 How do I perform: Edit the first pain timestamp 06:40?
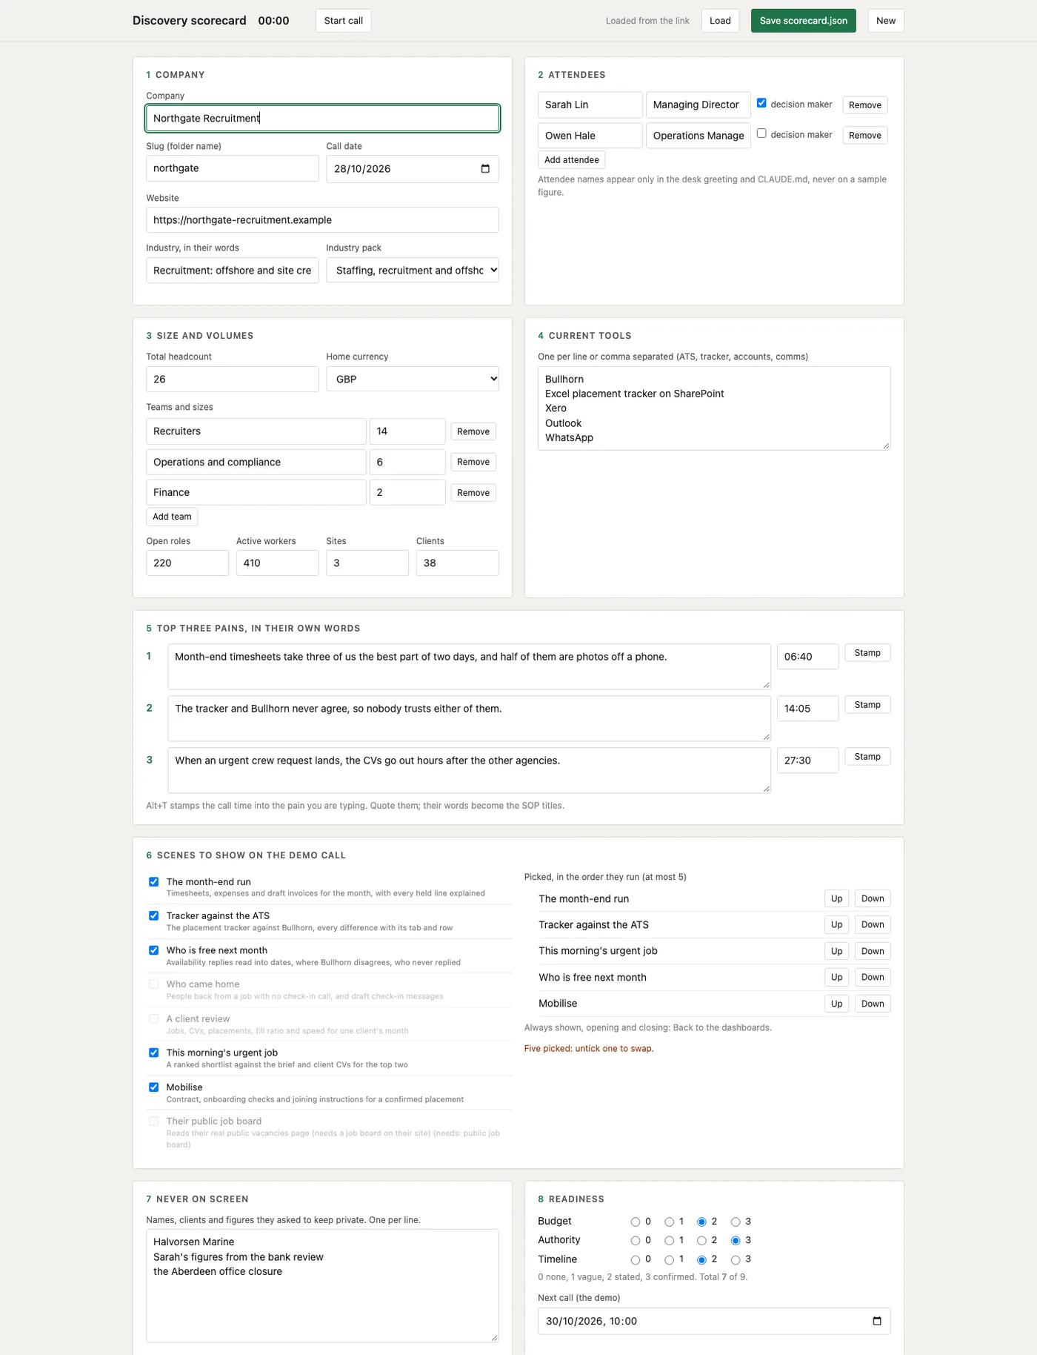[808, 657]
